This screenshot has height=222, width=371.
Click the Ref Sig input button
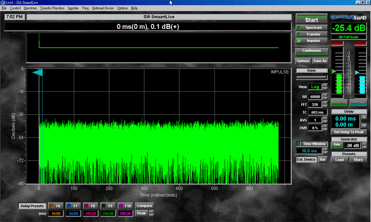pos(358,102)
